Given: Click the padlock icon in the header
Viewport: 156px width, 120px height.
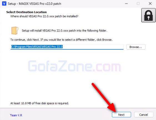Looking at the screenshot, I should 149,15.
